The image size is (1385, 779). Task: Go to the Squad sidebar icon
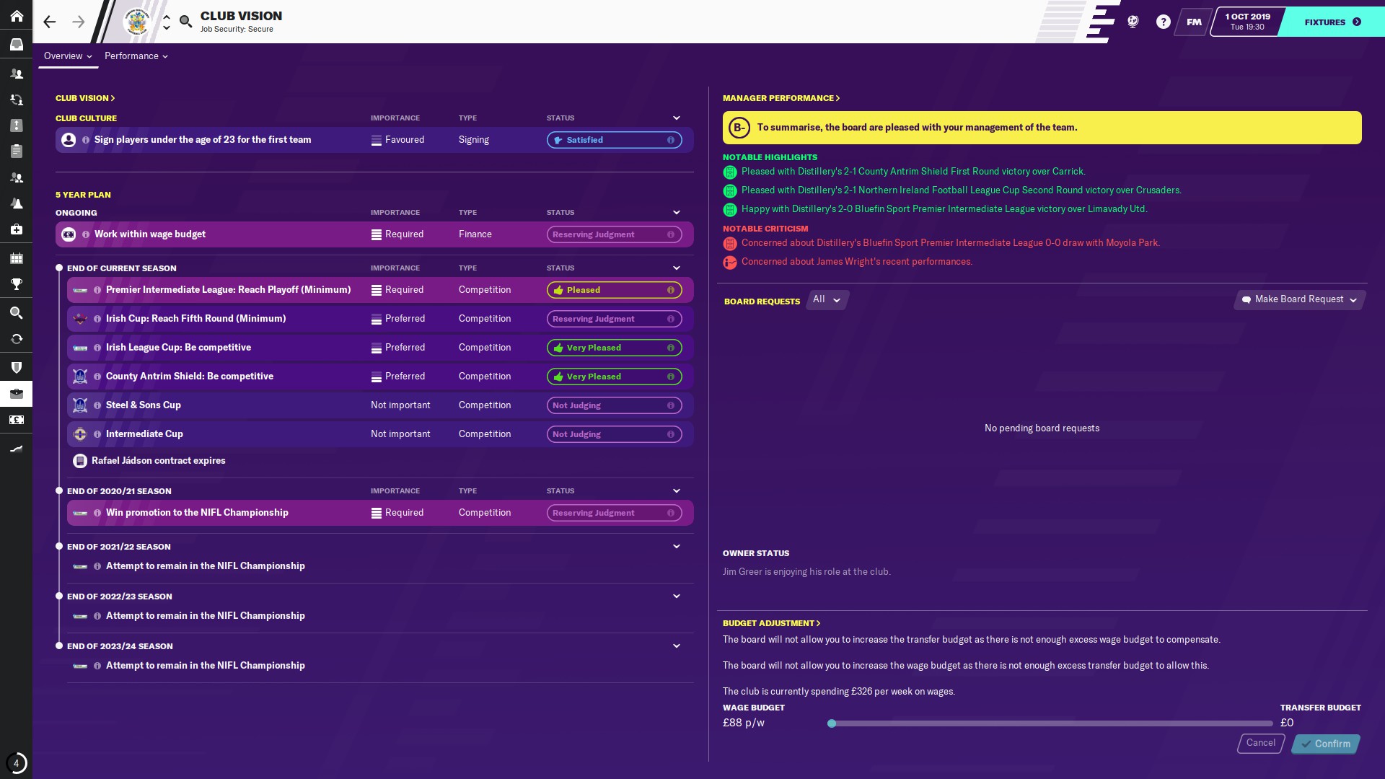tap(16, 74)
